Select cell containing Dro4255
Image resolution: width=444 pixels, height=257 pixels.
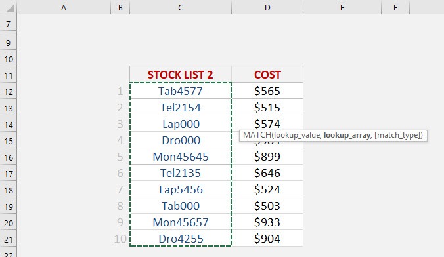(x=181, y=239)
